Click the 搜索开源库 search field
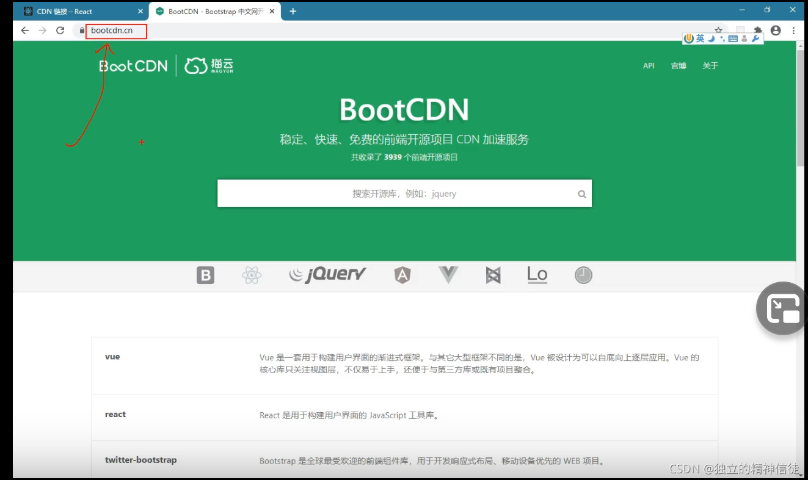 (x=404, y=194)
